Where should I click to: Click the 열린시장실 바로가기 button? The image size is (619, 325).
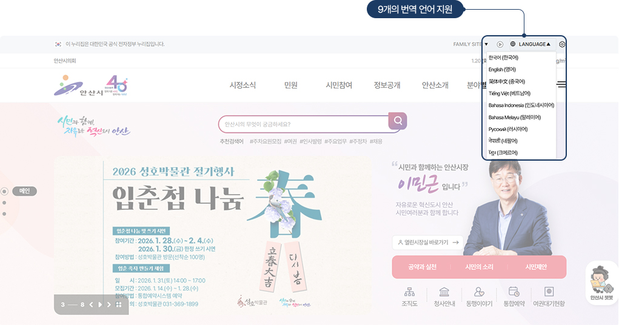coord(427,243)
